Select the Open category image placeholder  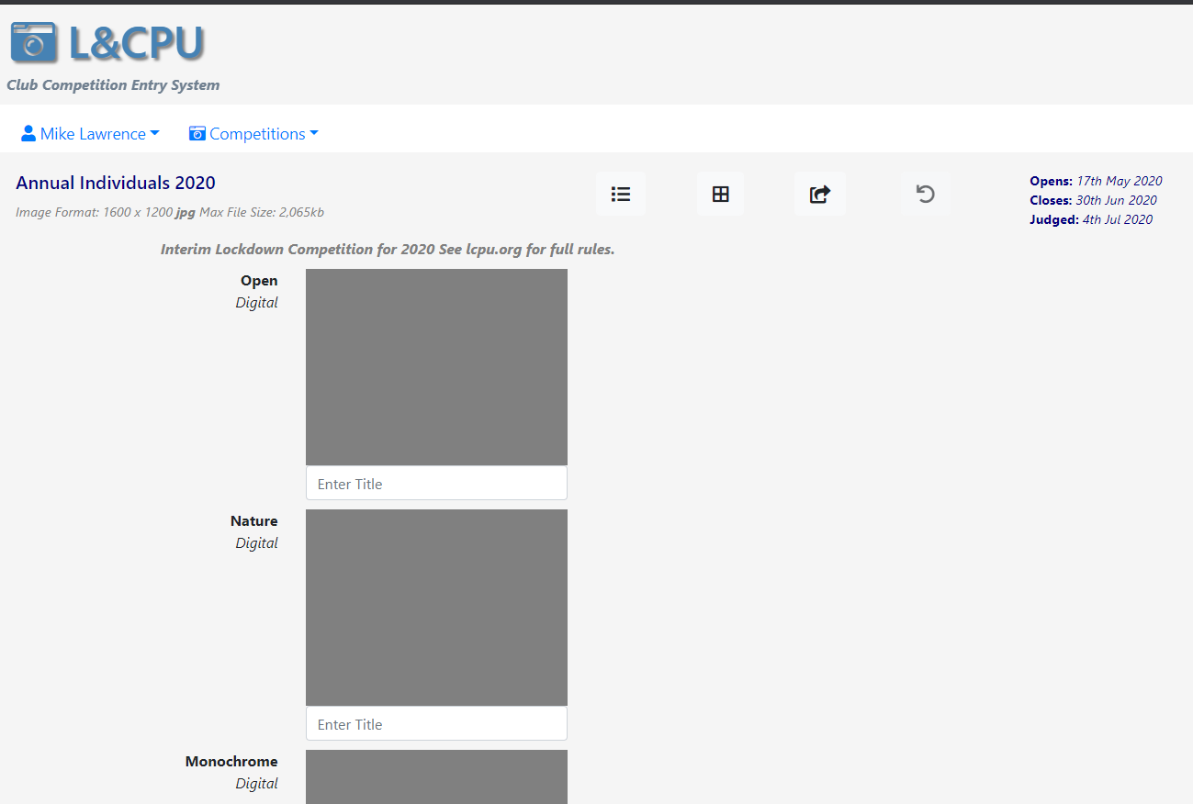436,367
